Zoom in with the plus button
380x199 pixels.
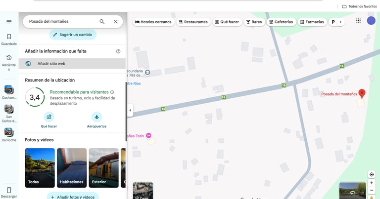(x=372, y=183)
